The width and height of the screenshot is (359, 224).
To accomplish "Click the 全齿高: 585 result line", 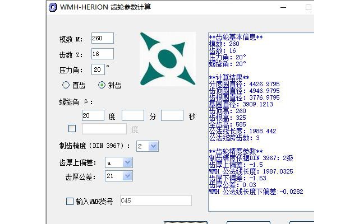I will [x=228, y=124].
